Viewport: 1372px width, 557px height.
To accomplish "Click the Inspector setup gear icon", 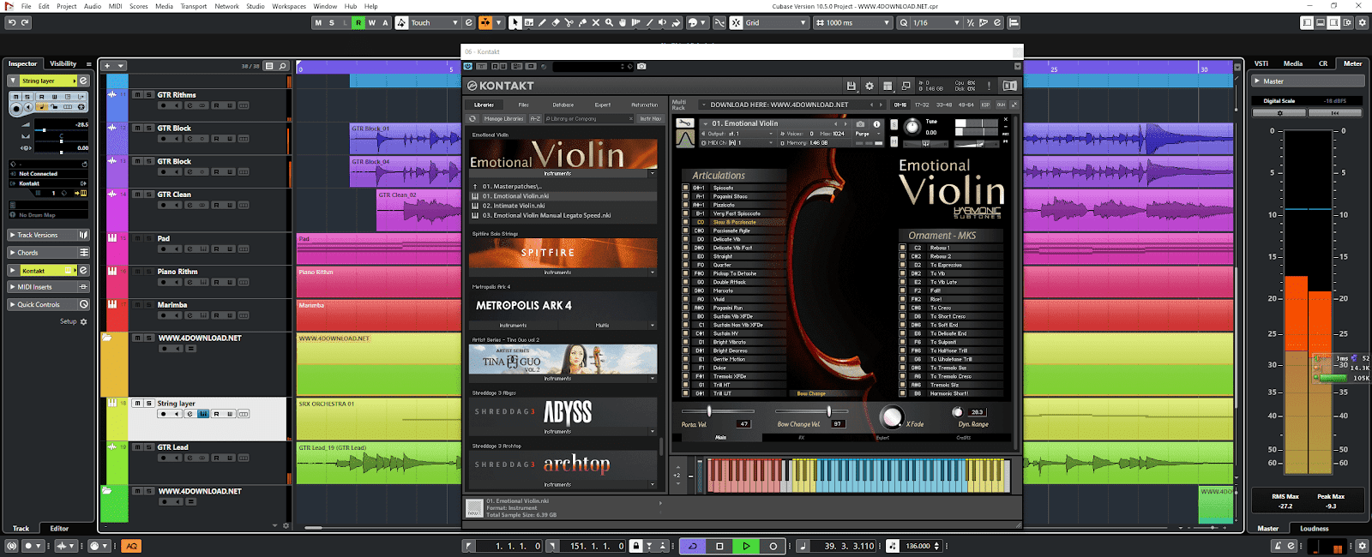I will click(x=83, y=321).
